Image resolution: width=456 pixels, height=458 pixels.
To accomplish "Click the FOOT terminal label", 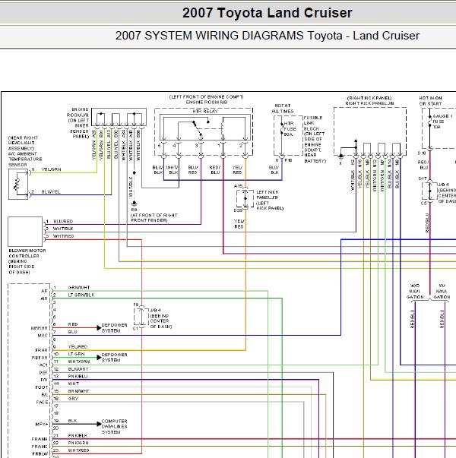I will click(x=42, y=387).
